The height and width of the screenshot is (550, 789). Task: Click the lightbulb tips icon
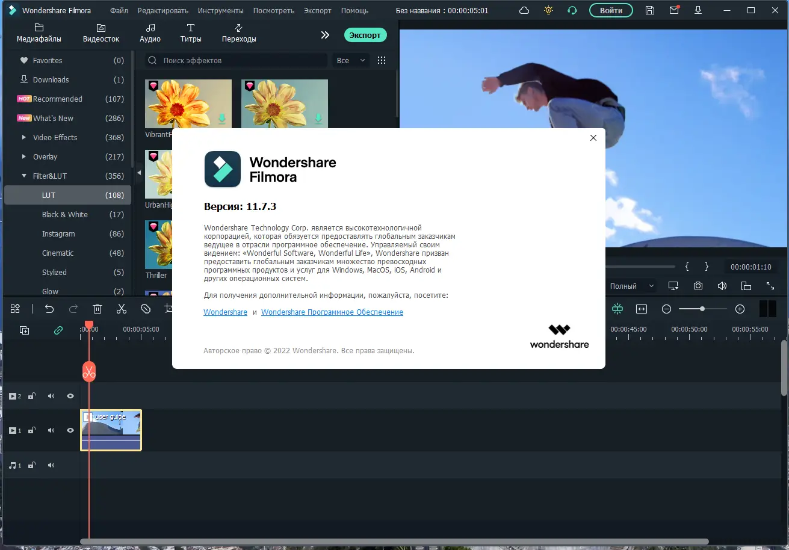pos(548,10)
